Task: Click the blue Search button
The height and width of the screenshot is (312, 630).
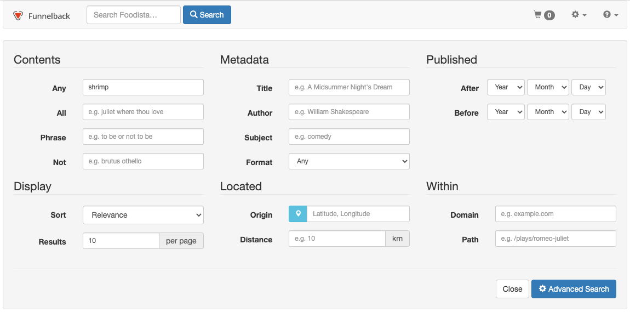Action: coord(207,15)
